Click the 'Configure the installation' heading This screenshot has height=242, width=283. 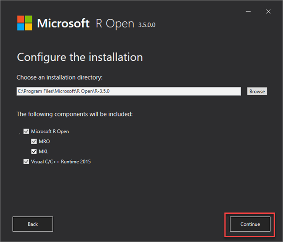click(80, 57)
